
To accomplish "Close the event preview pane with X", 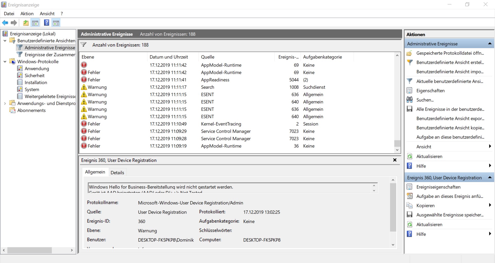I will [395, 160].
